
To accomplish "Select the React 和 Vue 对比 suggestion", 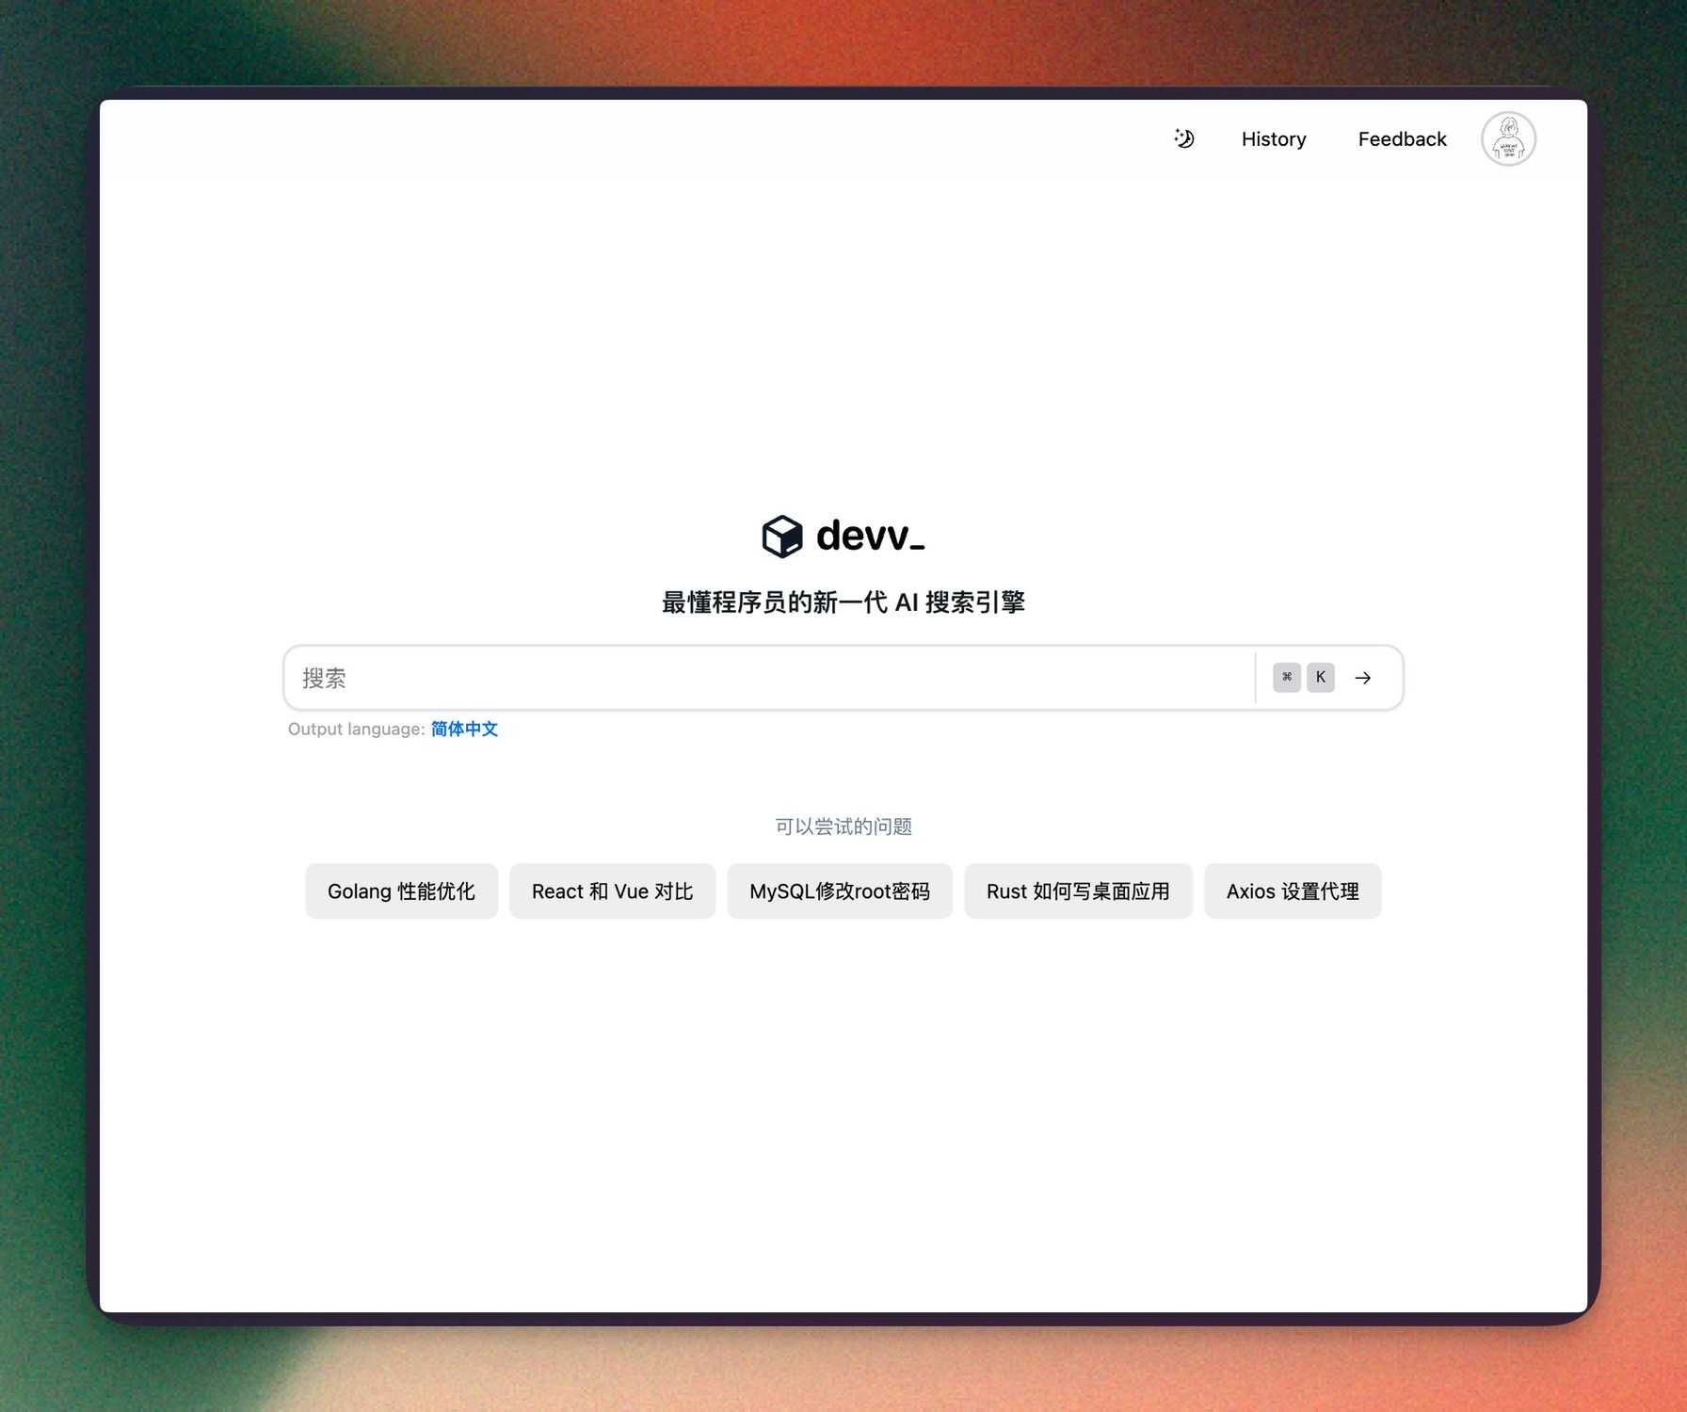I will (612, 891).
